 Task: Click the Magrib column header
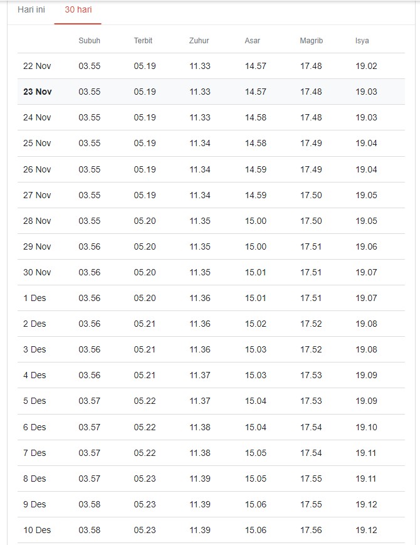click(x=311, y=41)
